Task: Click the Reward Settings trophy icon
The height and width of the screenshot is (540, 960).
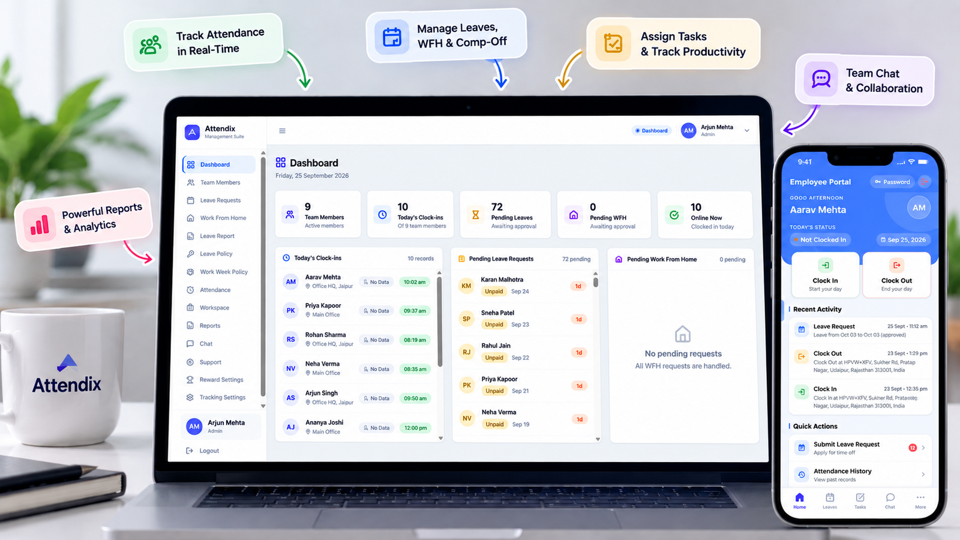Action: click(190, 380)
